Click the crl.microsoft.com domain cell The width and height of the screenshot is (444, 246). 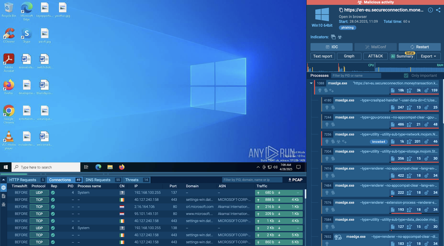point(200,207)
